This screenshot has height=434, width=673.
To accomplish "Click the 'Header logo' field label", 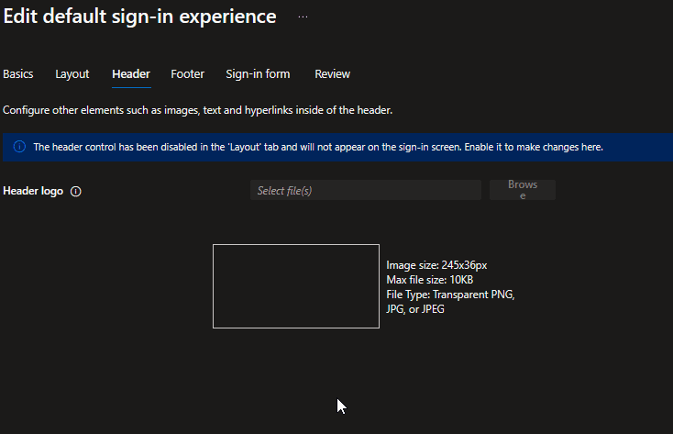I will (33, 192).
